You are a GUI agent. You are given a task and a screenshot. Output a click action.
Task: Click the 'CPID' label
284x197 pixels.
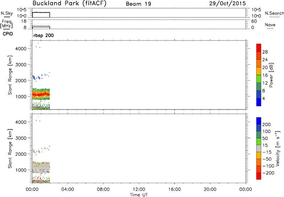tap(8, 34)
